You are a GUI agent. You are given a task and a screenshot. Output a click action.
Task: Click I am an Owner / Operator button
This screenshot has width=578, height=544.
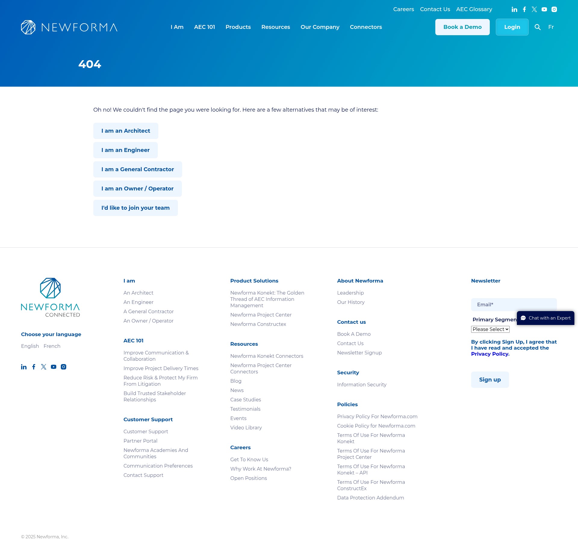coord(138,189)
